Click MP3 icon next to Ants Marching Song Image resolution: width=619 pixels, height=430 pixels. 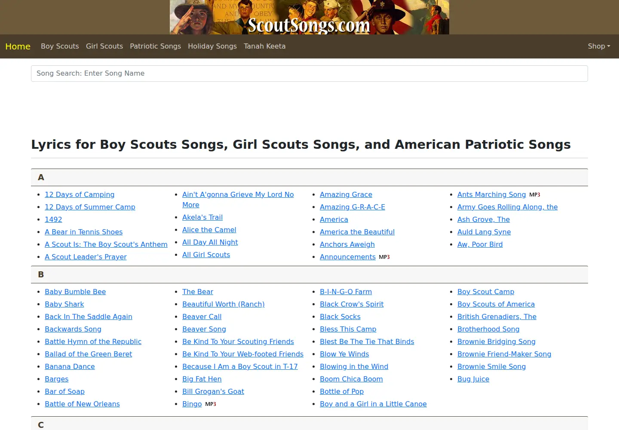click(535, 195)
